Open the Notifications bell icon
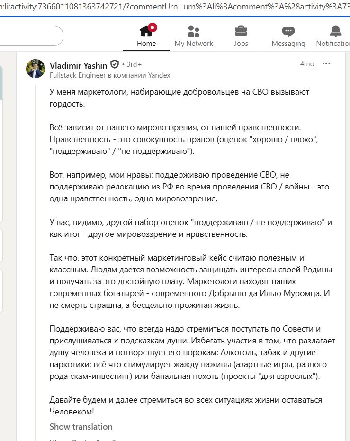This screenshot has height=441, width=350. pos(336,32)
